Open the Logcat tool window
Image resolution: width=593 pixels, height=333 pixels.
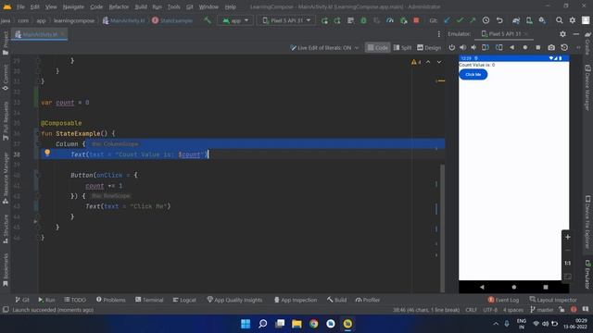184,300
